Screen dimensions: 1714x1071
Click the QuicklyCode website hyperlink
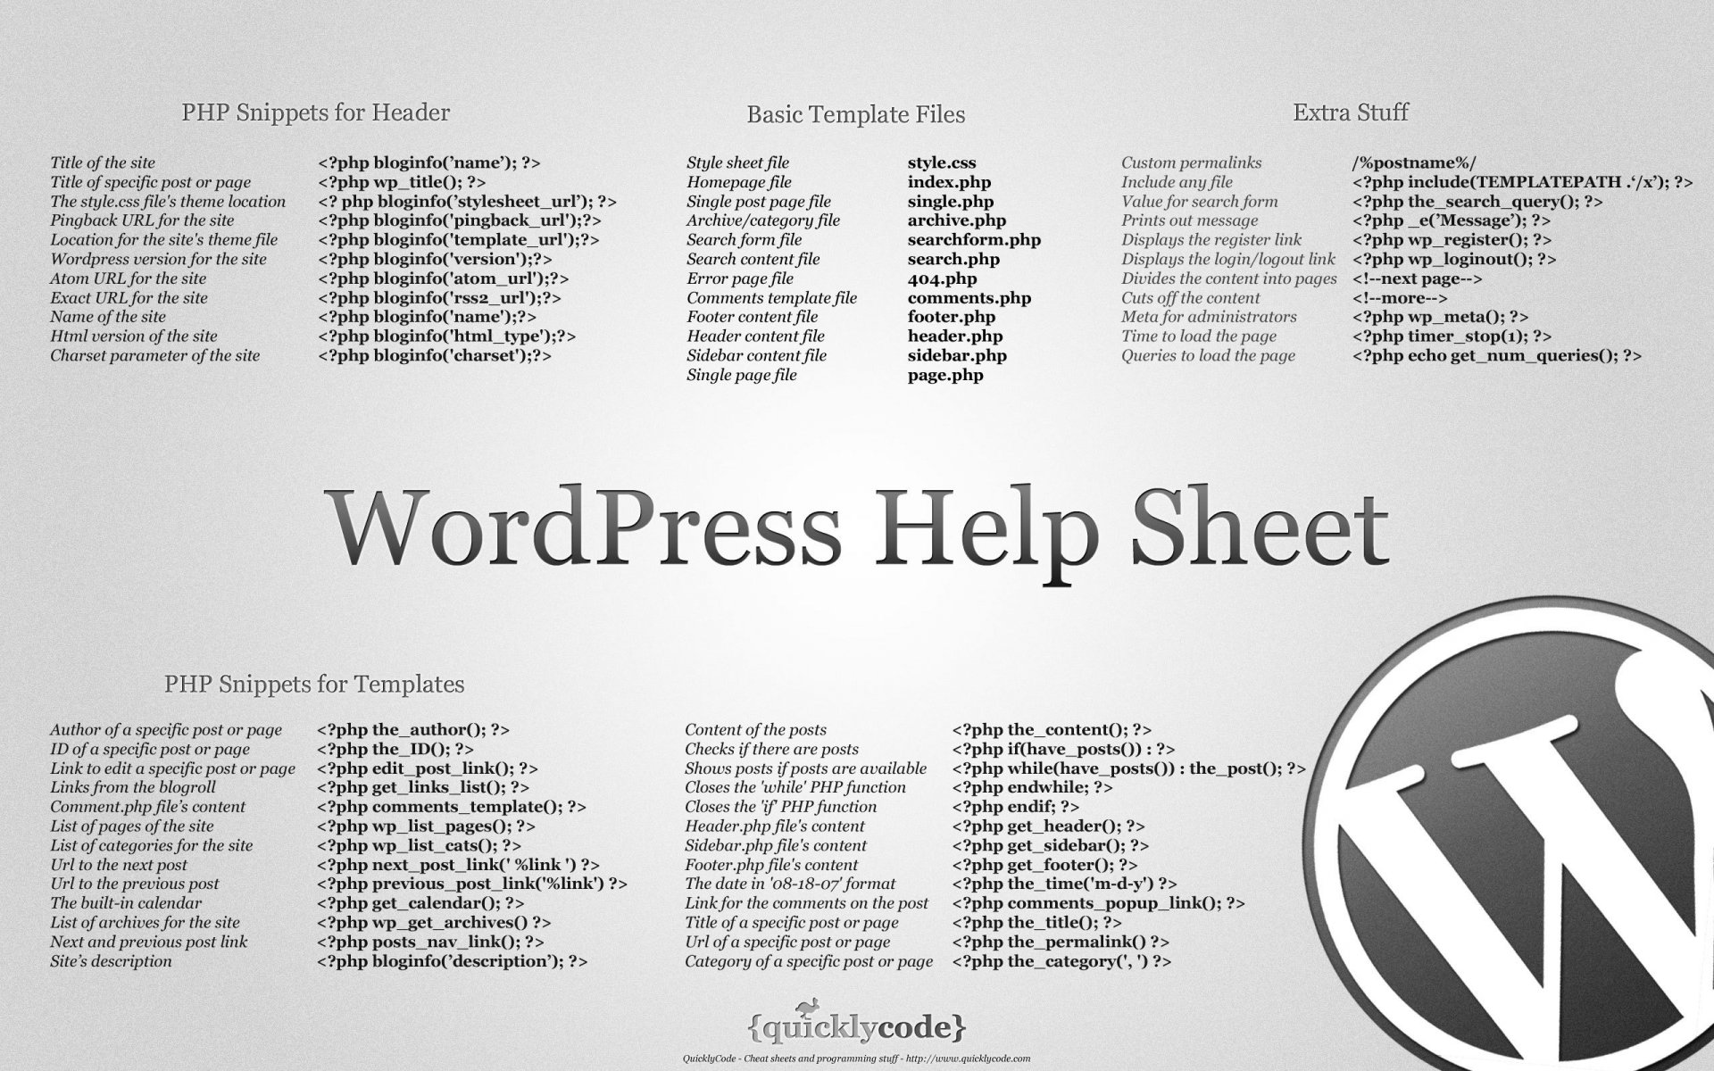pos(1011,1061)
